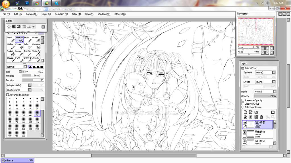
Task: Merge down the selected layer
Action: [251, 117]
